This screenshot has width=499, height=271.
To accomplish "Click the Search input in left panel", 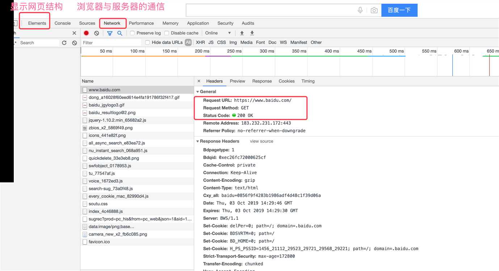I will [x=38, y=43].
